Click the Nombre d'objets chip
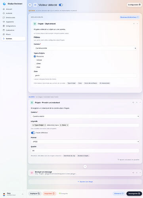This screenshot has height=198, width=143. coord(83,156)
